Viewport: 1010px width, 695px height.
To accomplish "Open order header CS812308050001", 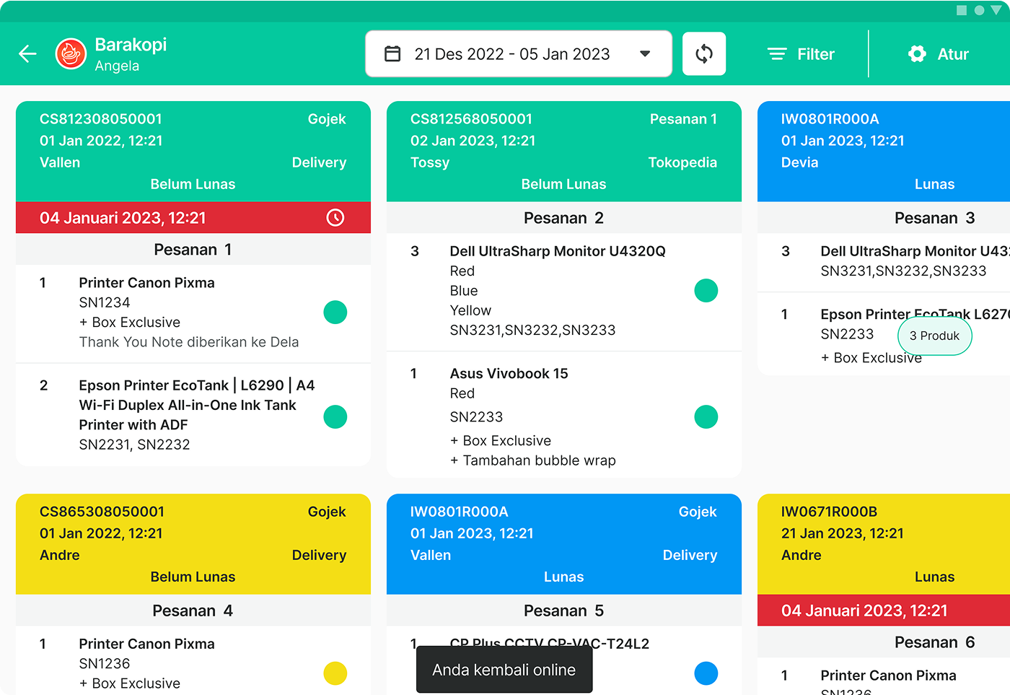I will click(193, 151).
